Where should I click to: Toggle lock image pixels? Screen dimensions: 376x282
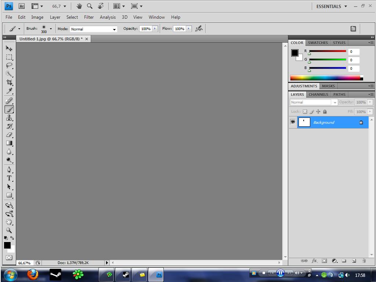tap(311, 112)
